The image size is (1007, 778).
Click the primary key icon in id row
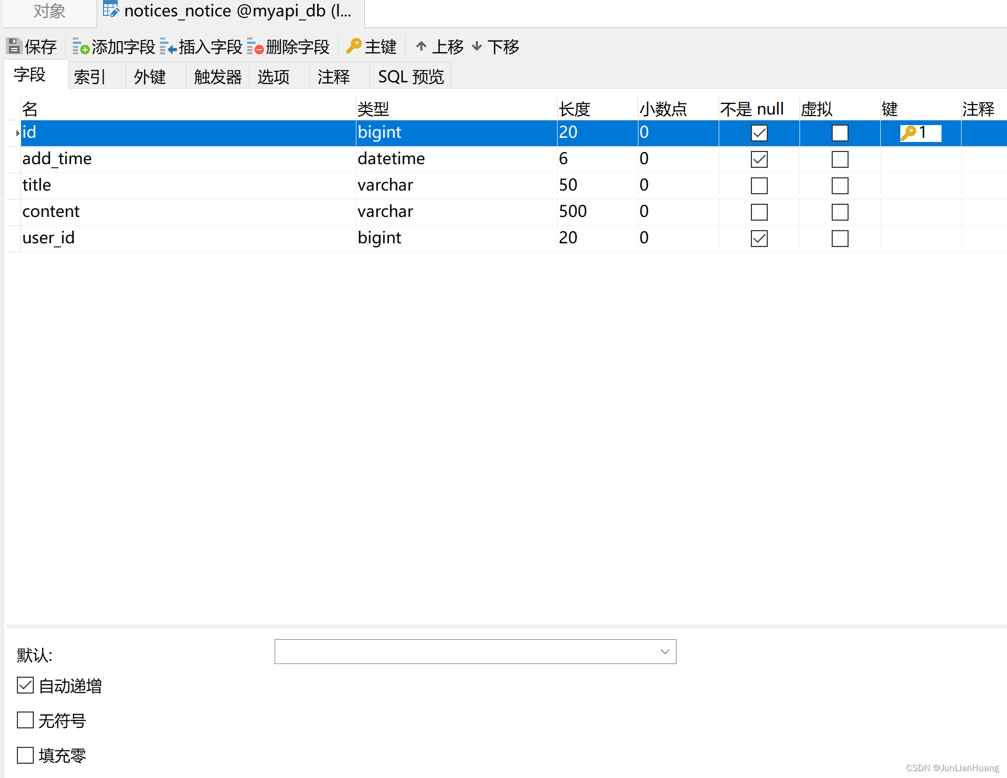[x=908, y=133]
